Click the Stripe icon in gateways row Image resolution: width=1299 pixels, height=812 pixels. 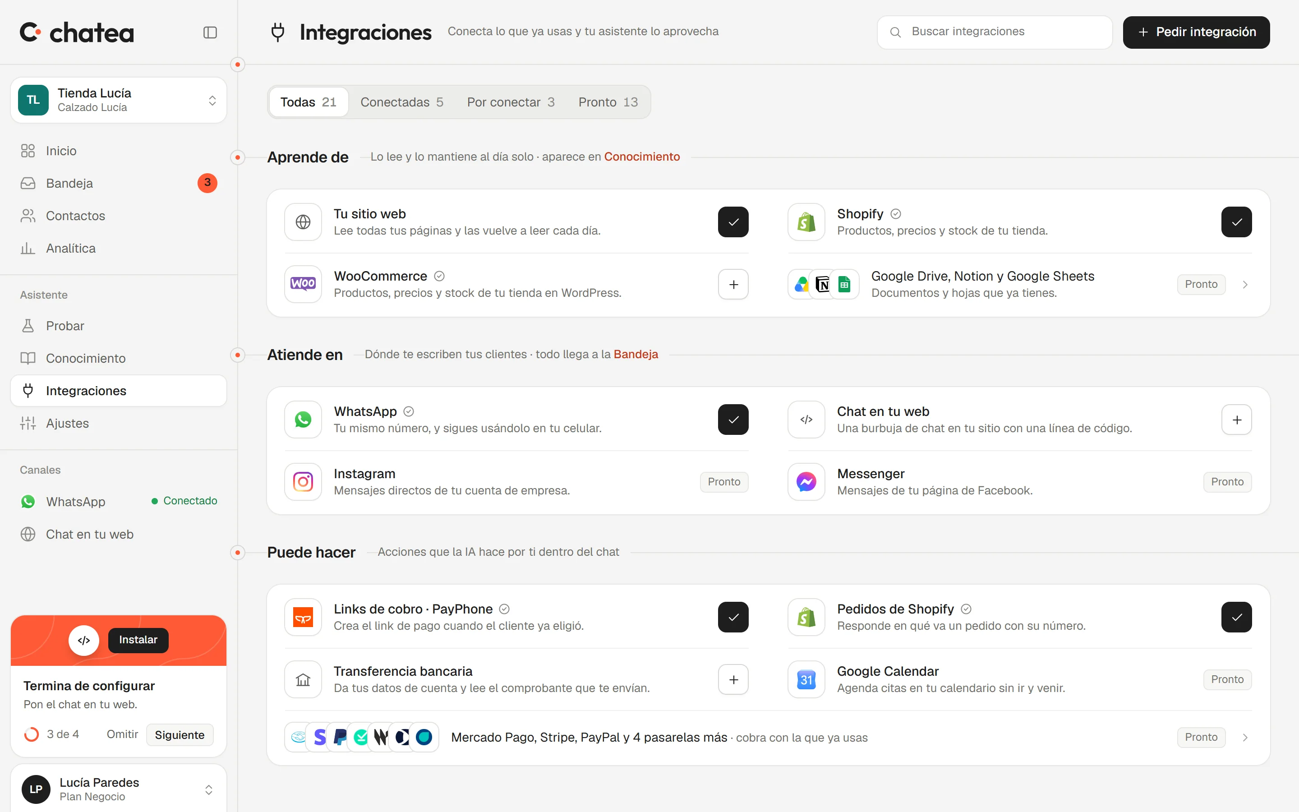pos(320,737)
